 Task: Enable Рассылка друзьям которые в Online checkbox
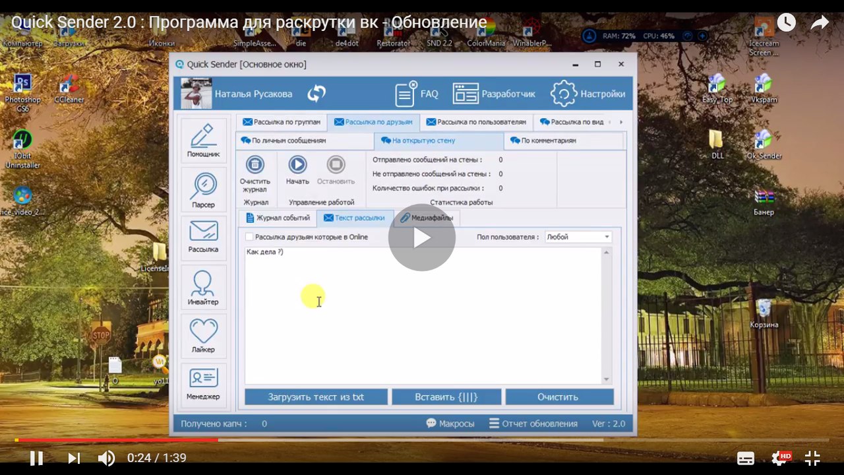(249, 237)
